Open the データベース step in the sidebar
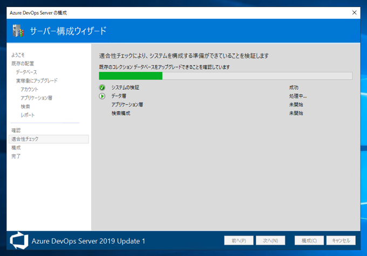The width and height of the screenshot is (367, 256). [x=26, y=72]
